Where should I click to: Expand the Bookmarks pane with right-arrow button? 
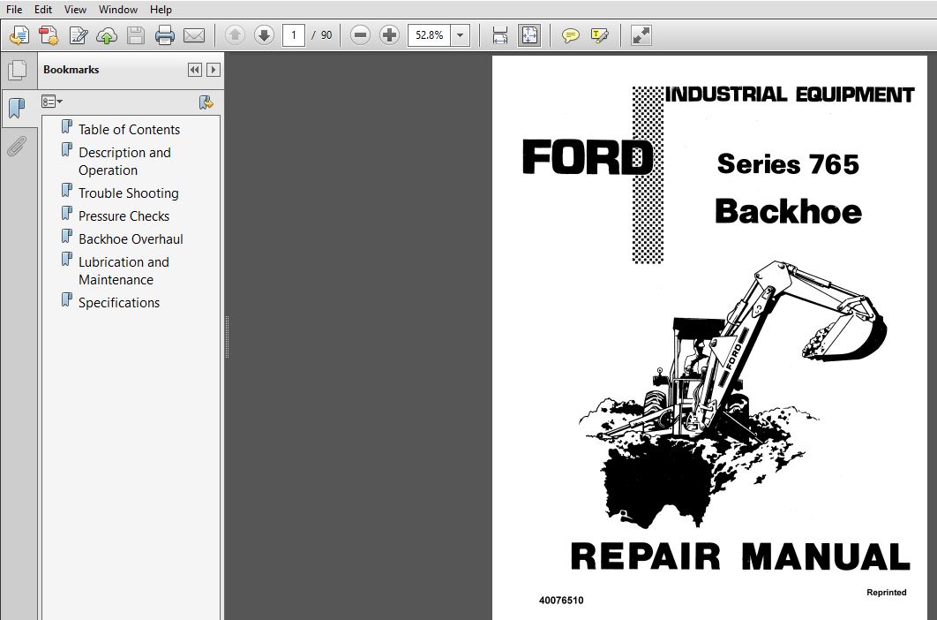pos(214,70)
